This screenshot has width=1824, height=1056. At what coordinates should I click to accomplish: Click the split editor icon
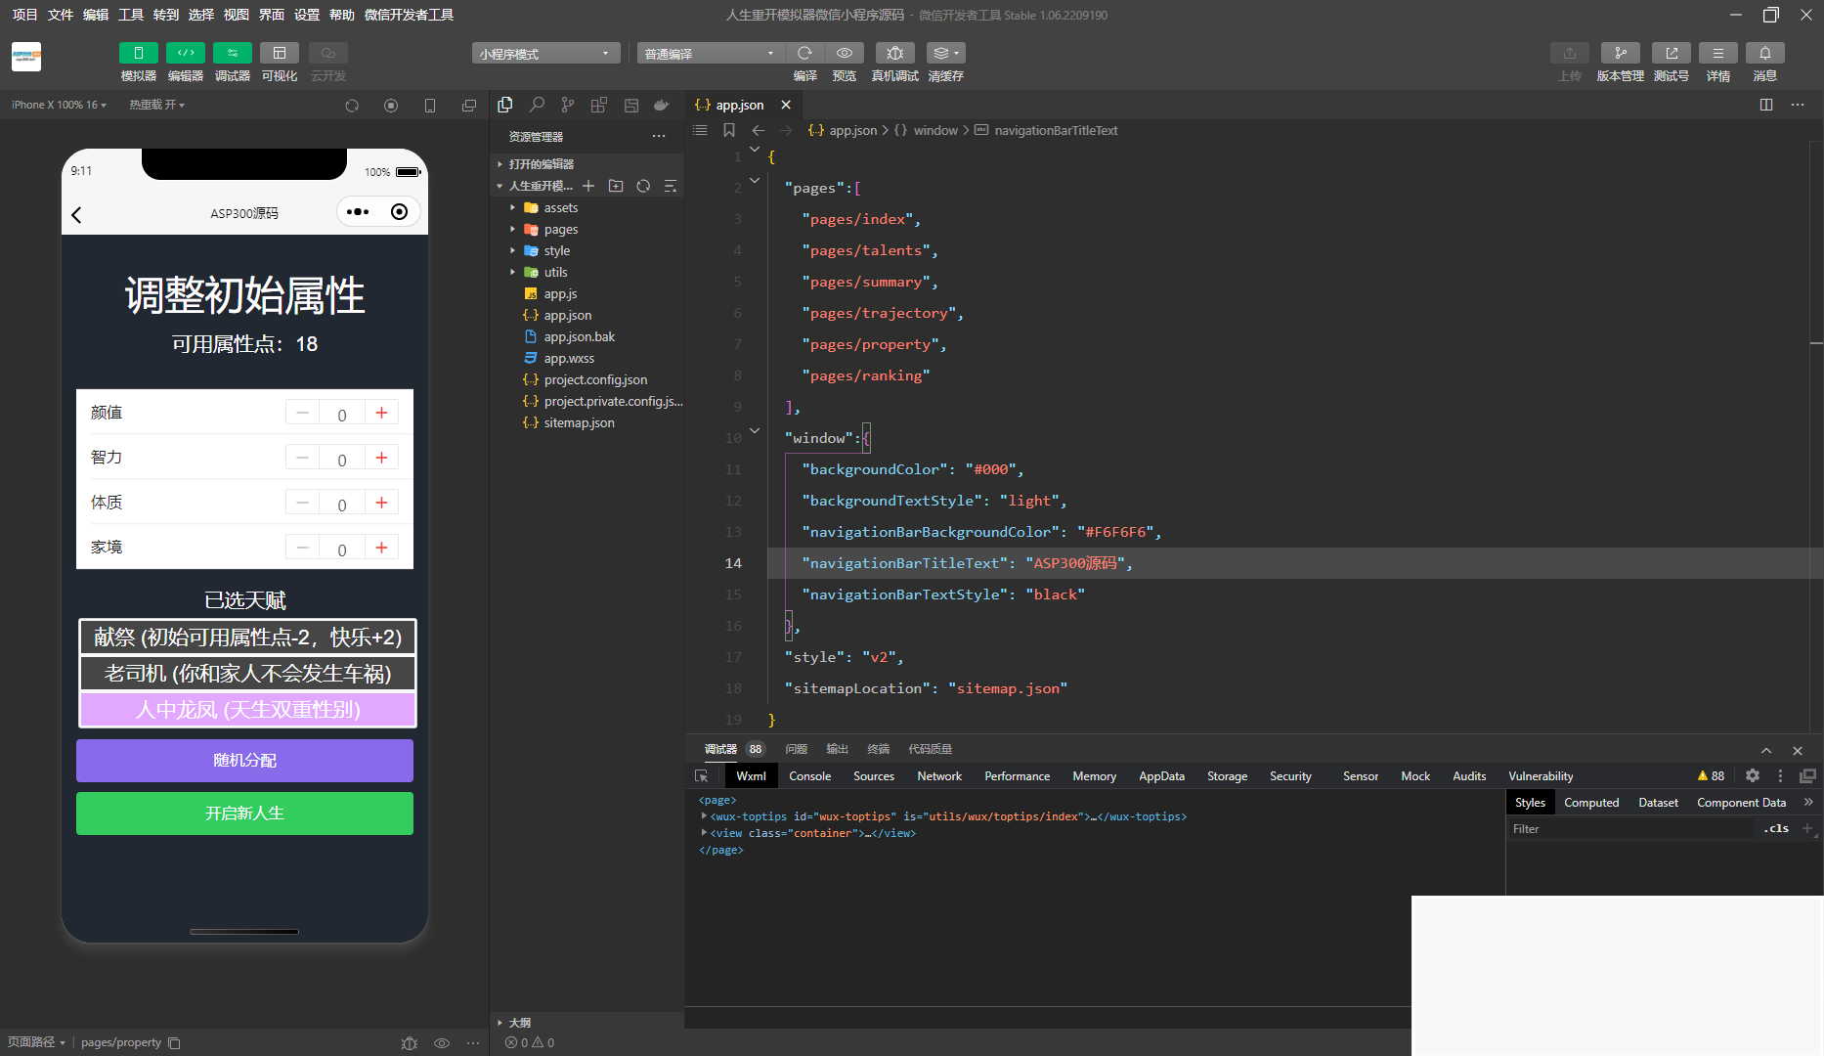[x=1765, y=105]
